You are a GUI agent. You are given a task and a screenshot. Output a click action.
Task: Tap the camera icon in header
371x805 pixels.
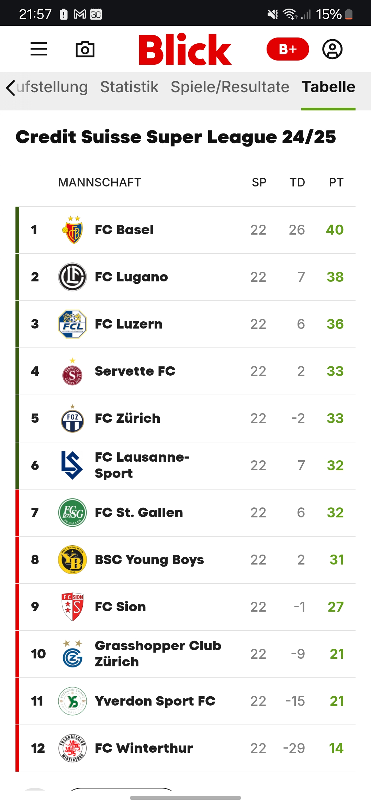tap(85, 49)
